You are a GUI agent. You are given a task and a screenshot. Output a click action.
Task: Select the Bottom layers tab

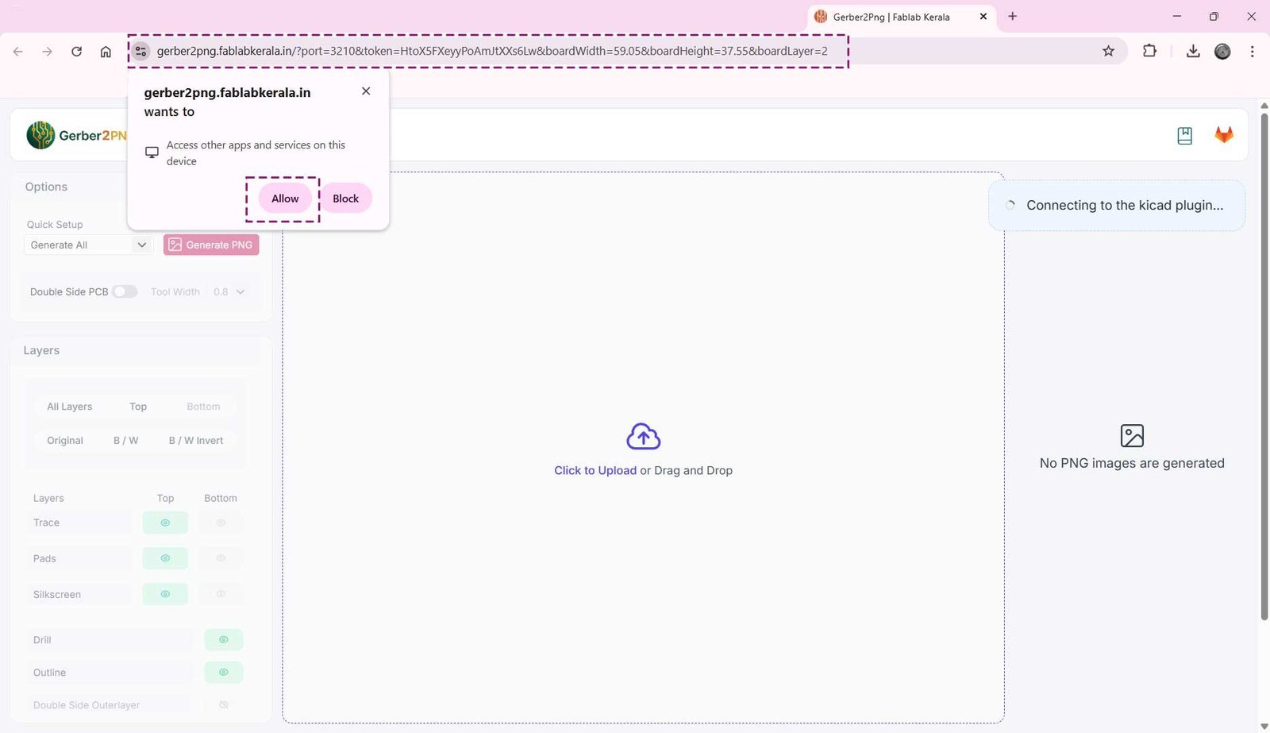pyautogui.click(x=203, y=407)
